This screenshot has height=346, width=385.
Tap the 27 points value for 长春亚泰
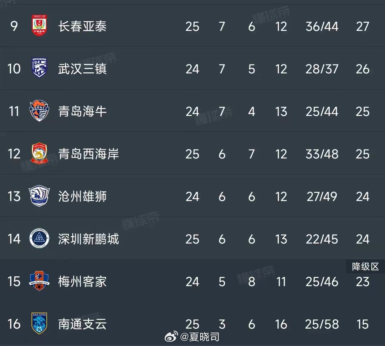coord(363,26)
